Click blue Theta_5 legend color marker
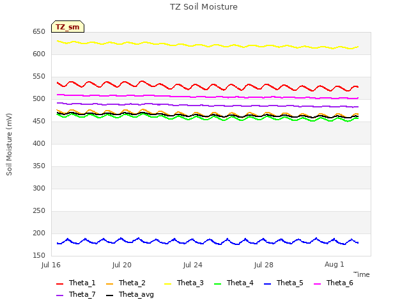 pyautogui.click(x=267, y=284)
